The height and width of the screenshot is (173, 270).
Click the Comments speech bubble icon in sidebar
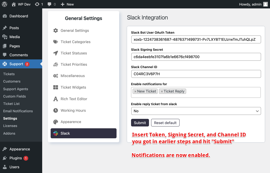pyautogui.click(x=5, y=55)
